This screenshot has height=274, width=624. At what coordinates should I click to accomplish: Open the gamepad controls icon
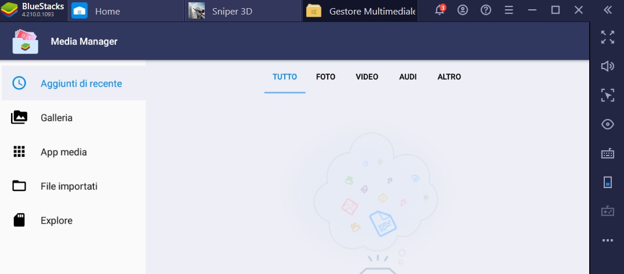[x=607, y=211]
